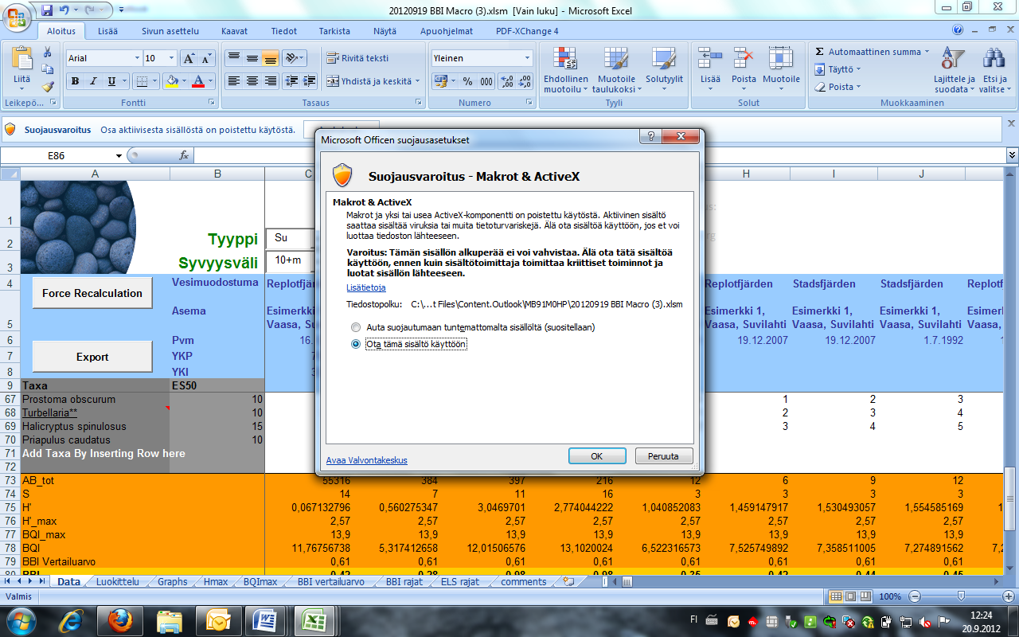Confirm the security dialog with OK
The image size is (1019, 637).
pos(597,456)
